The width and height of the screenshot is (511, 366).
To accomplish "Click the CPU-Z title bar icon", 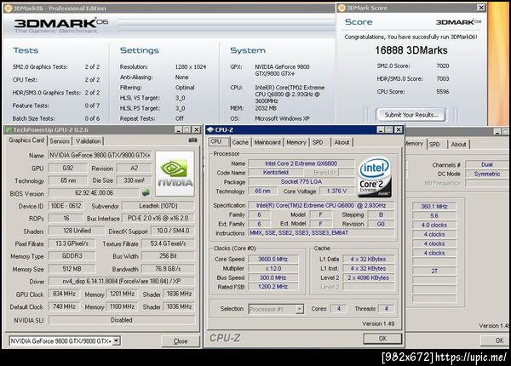I will pos(210,129).
